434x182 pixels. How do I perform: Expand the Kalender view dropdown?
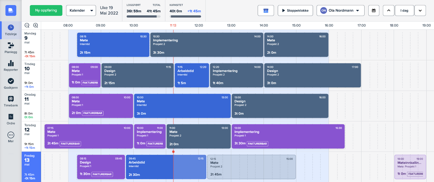point(81,11)
